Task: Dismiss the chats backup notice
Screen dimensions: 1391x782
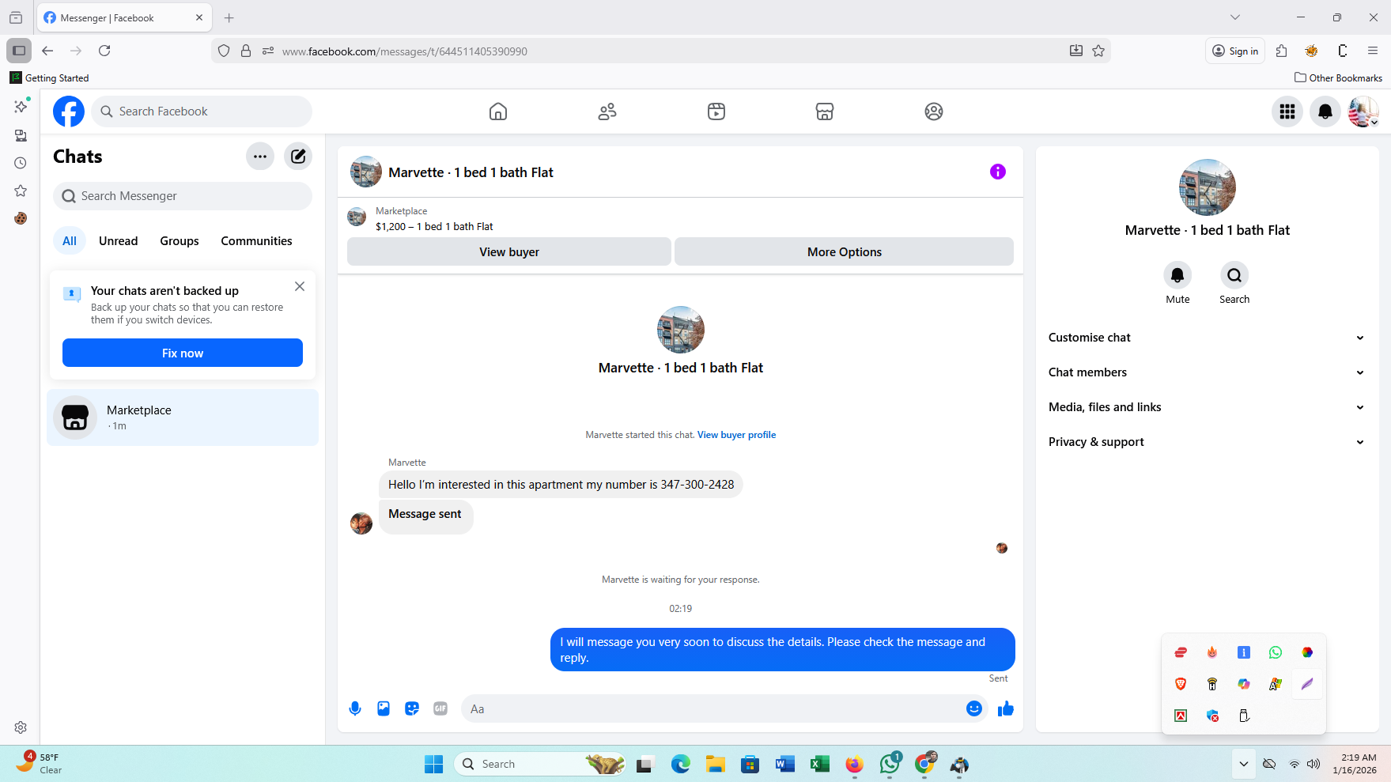Action: pos(300,287)
